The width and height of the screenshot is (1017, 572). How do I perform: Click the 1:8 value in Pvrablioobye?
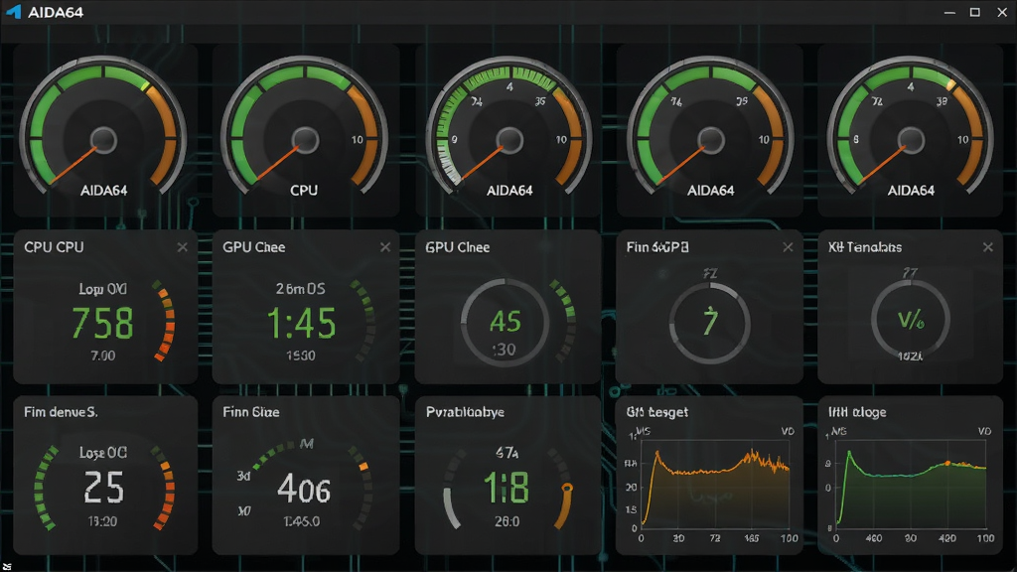tap(506, 488)
